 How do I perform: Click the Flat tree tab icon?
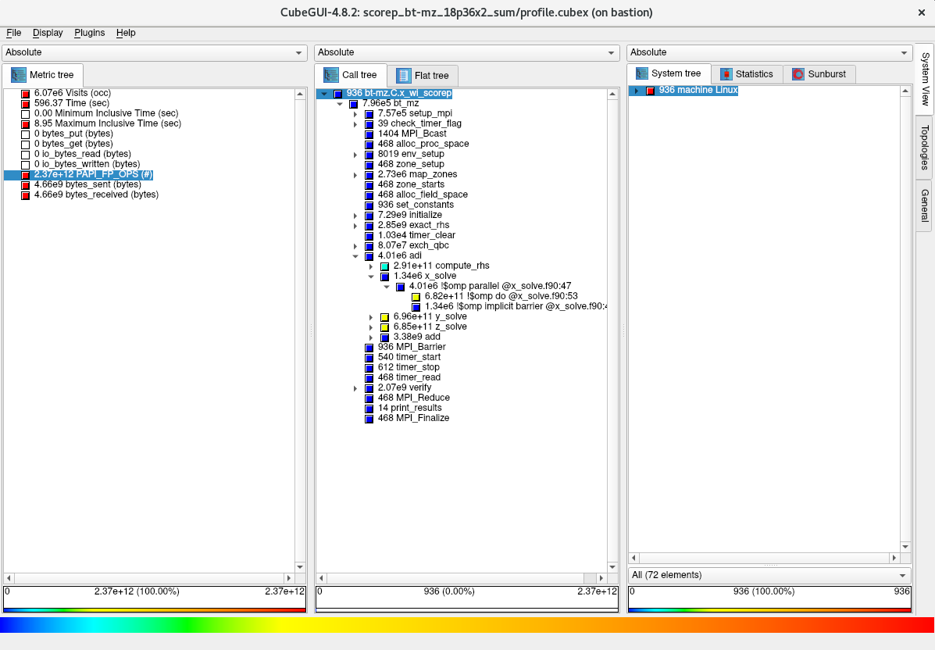pyautogui.click(x=403, y=75)
